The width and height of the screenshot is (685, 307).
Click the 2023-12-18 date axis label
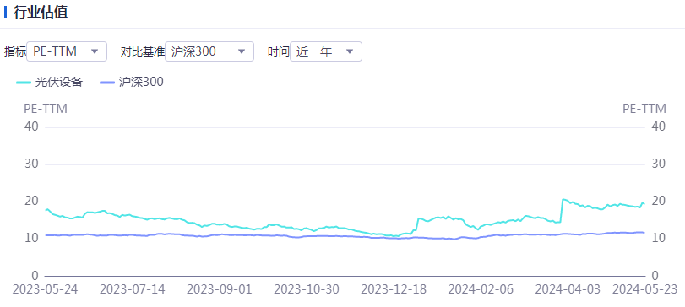pos(394,289)
